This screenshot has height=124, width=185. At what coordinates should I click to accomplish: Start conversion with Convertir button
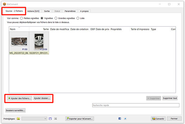[x=158, y=118]
